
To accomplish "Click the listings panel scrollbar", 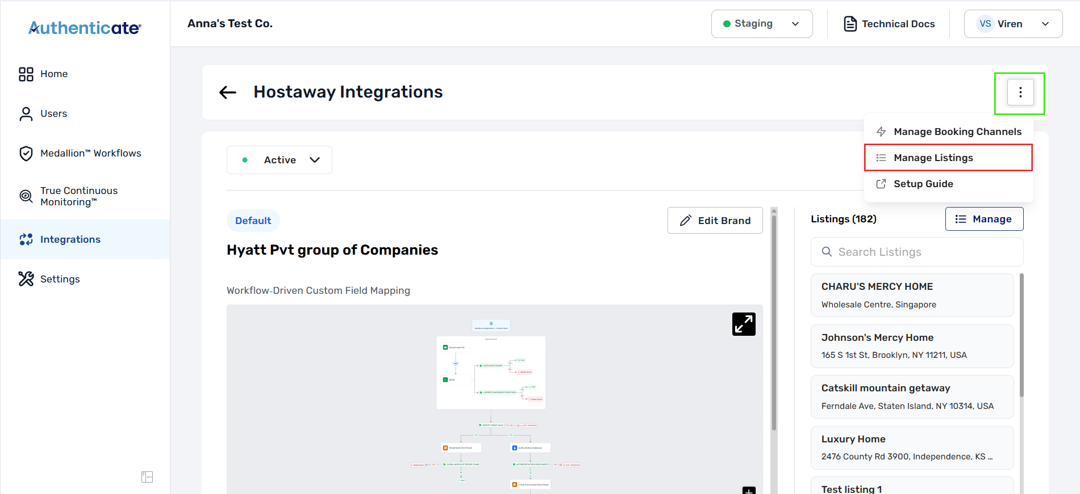I will (x=1021, y=335).
